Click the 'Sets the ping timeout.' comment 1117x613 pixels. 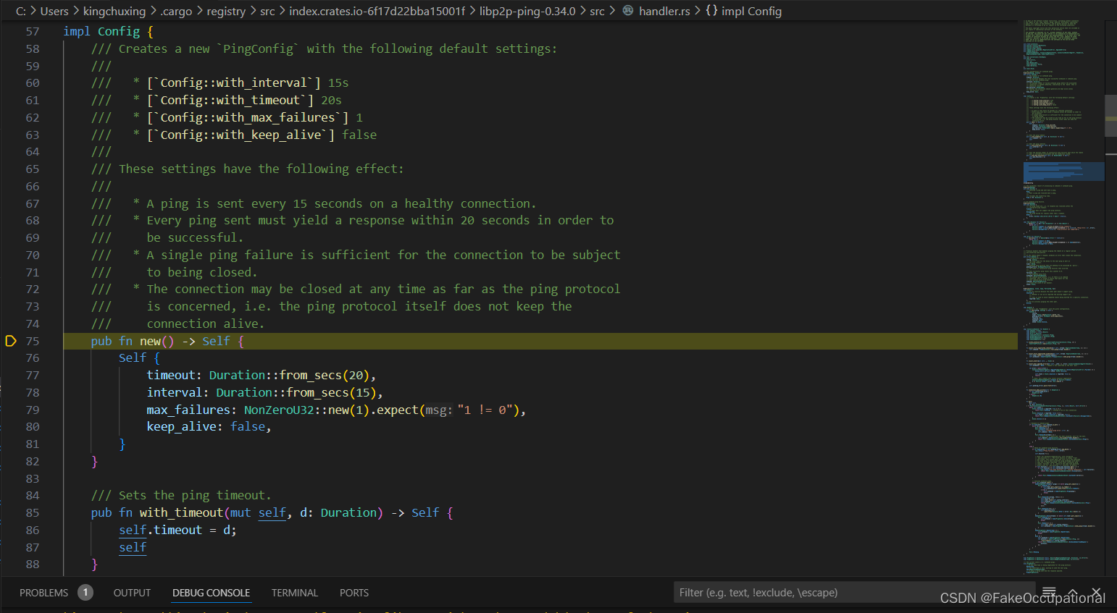[x=181, y=495]
